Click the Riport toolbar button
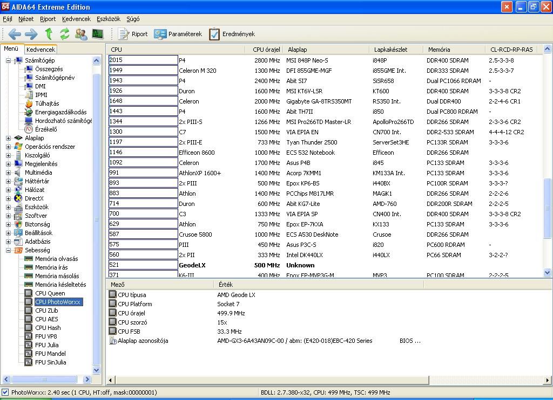The image size is (553, 400). click(133, 34)
